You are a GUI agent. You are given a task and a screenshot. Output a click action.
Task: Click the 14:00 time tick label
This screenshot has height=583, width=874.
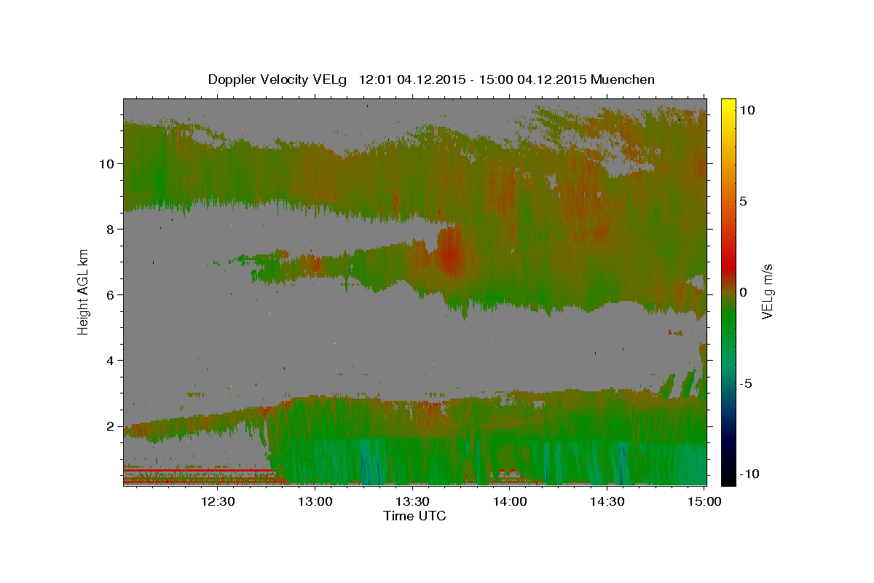click(x=510, y=501)
